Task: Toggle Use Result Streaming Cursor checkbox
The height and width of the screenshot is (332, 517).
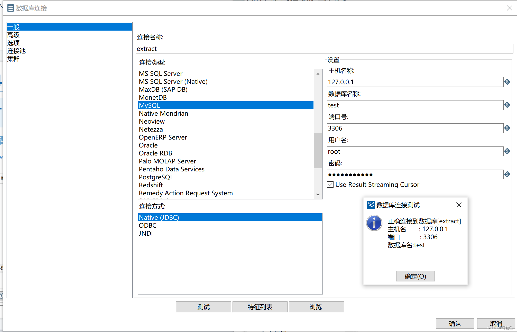Action: [330, 185]
